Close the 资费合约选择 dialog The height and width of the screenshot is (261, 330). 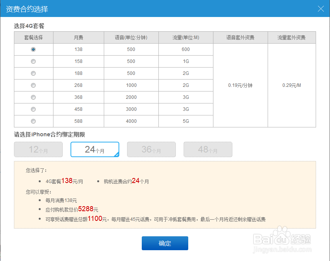click(321, 8)
